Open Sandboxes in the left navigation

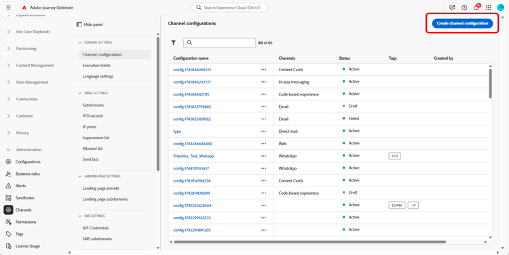[24, 198]
